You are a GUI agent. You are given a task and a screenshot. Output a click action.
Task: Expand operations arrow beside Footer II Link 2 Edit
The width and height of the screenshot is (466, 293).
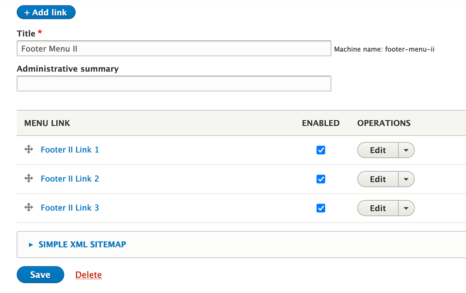pos(406,179)
